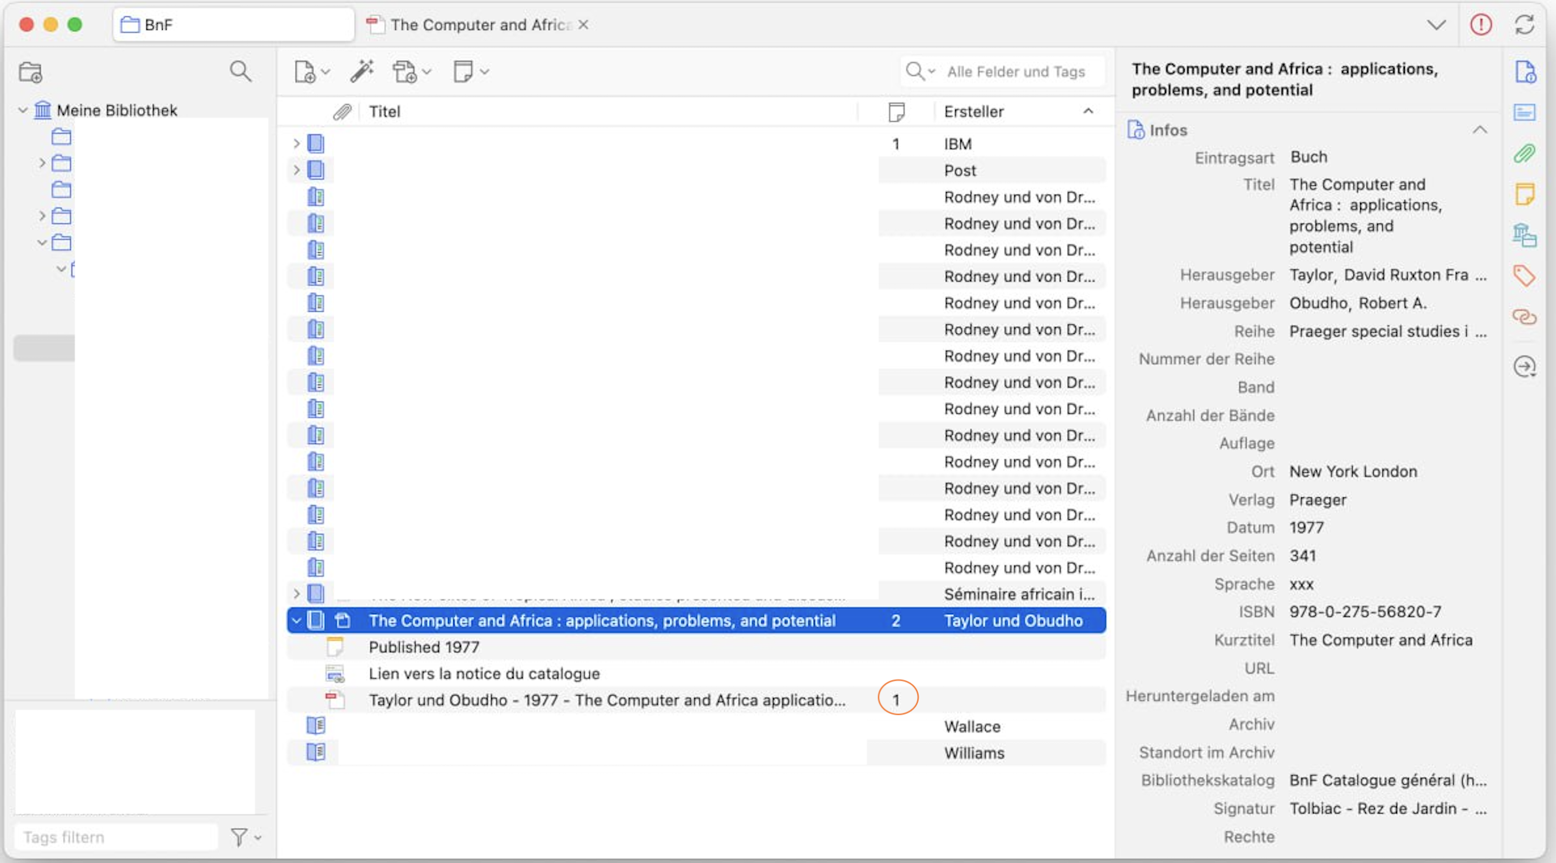This screenshot has width=1556, height=863.
Task: Click the add attachment toolbar icon
Action: (x=405, y=72)
